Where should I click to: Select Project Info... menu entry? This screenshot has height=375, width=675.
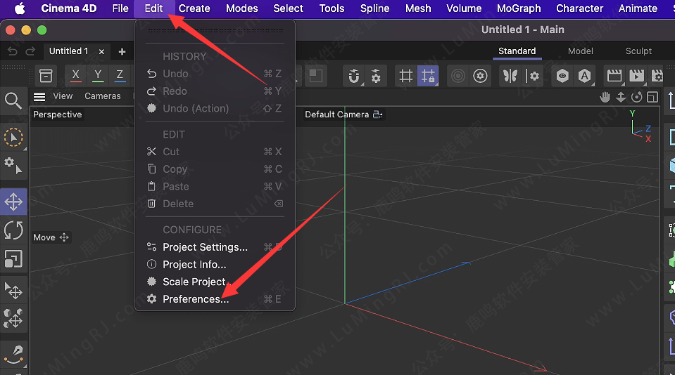pos(215,264)
